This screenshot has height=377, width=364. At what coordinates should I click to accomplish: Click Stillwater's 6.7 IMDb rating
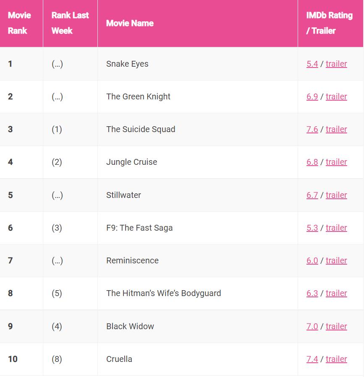click(312, 195)
